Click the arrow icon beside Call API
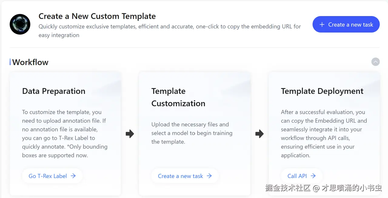 click(x=313, y=176)
